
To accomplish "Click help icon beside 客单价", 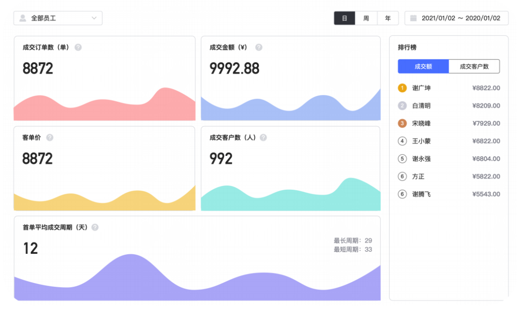I will point(50,138).
